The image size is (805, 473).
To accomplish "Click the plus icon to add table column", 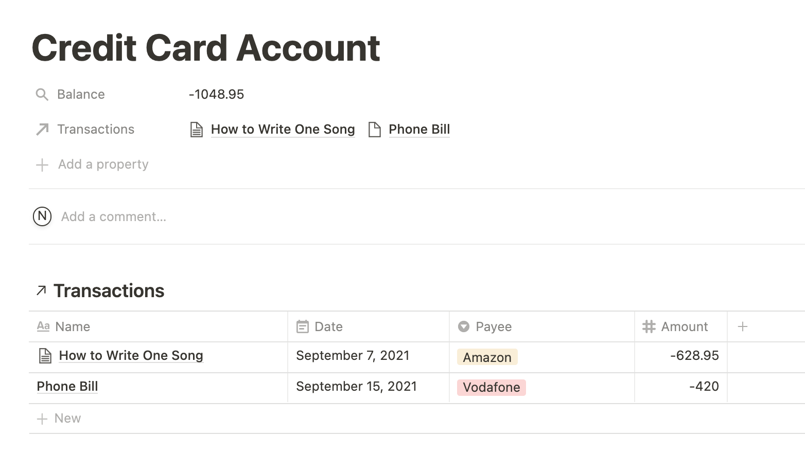I will 742,326.
